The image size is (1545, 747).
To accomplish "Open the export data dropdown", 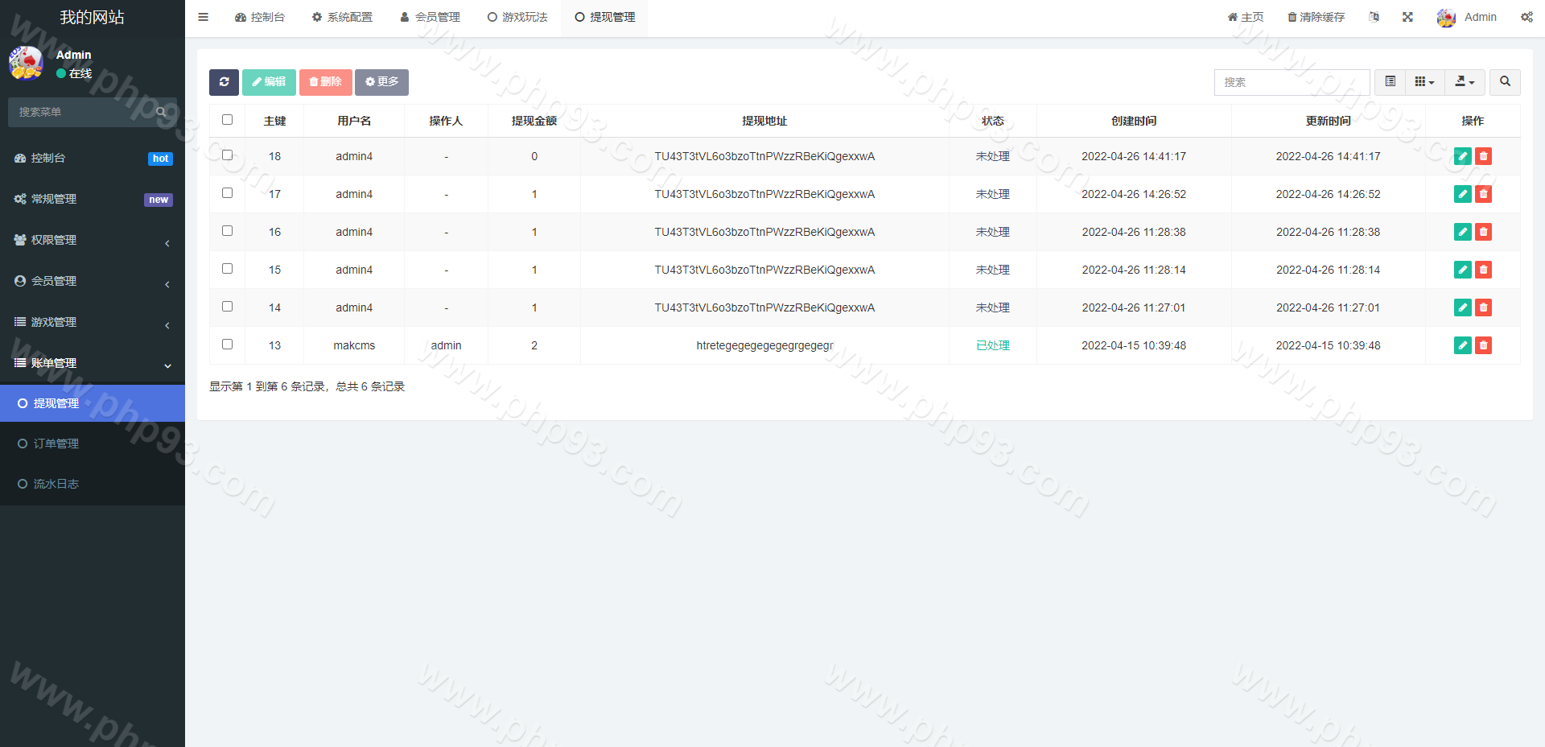I will tap(1465, 82).
